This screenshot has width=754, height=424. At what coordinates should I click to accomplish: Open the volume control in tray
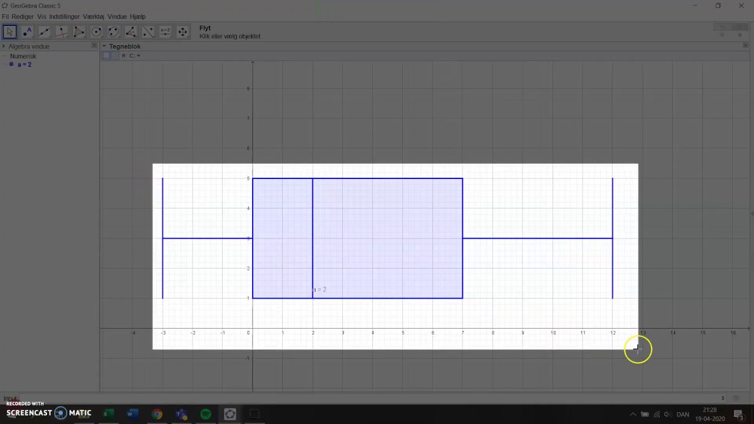pos(667,414)
